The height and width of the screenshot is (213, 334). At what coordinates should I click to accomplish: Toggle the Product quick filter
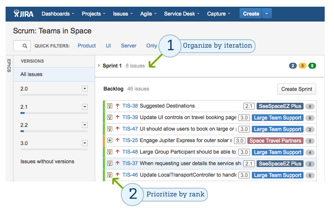[x=87, y=46]
